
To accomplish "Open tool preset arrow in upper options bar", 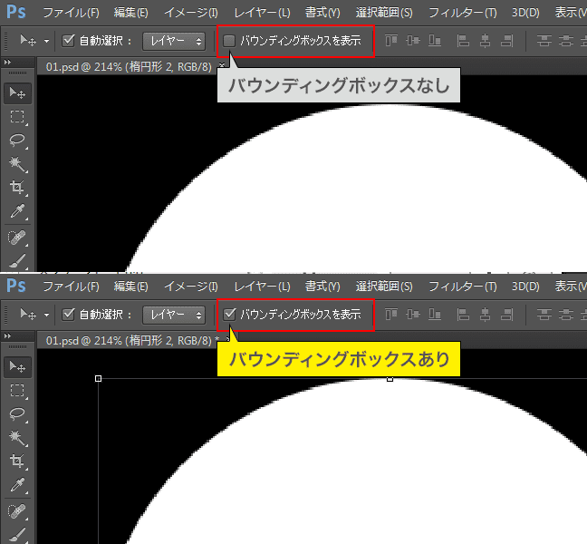I will (46, 41).
